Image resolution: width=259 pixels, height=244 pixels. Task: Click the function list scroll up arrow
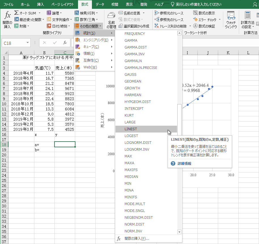pos(179,33)
